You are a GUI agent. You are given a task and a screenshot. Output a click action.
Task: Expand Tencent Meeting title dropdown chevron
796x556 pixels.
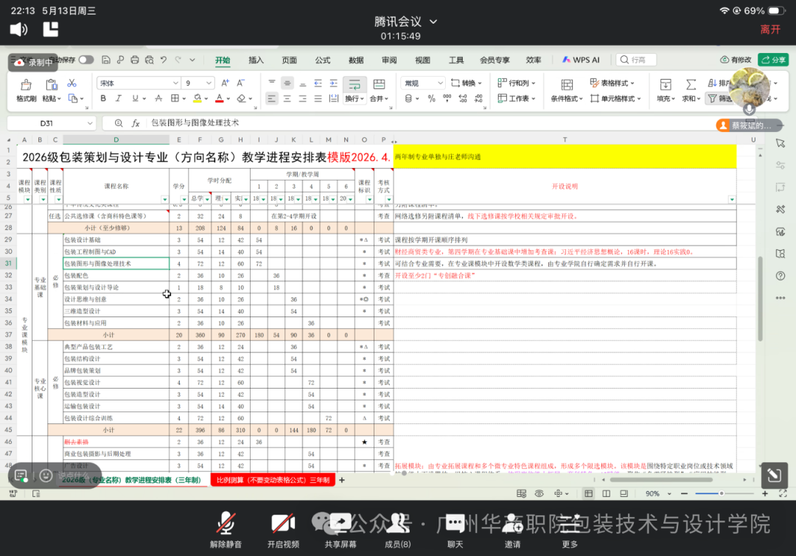pyautogui.click(x=433, y=22)
